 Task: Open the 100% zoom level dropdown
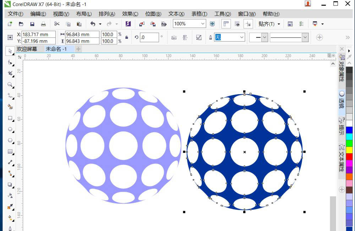click(x=203, y=24)
